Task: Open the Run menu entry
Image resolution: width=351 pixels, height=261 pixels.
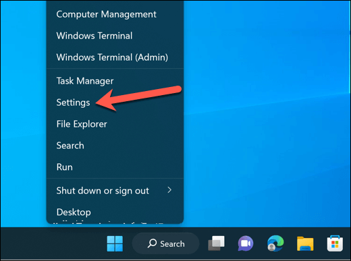Action: point(115,167)
